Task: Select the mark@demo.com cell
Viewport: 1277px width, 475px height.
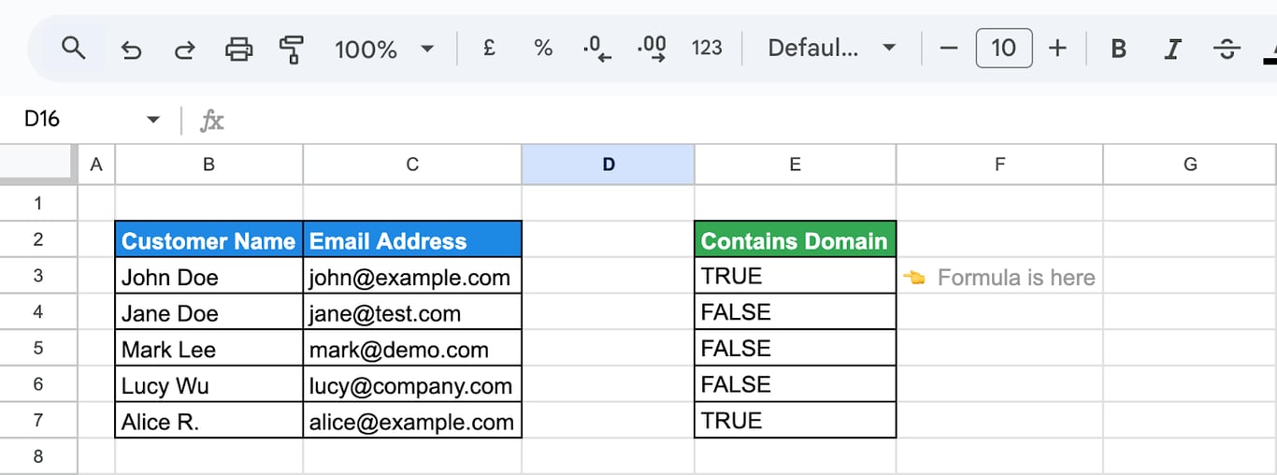Action: [412, 348]
